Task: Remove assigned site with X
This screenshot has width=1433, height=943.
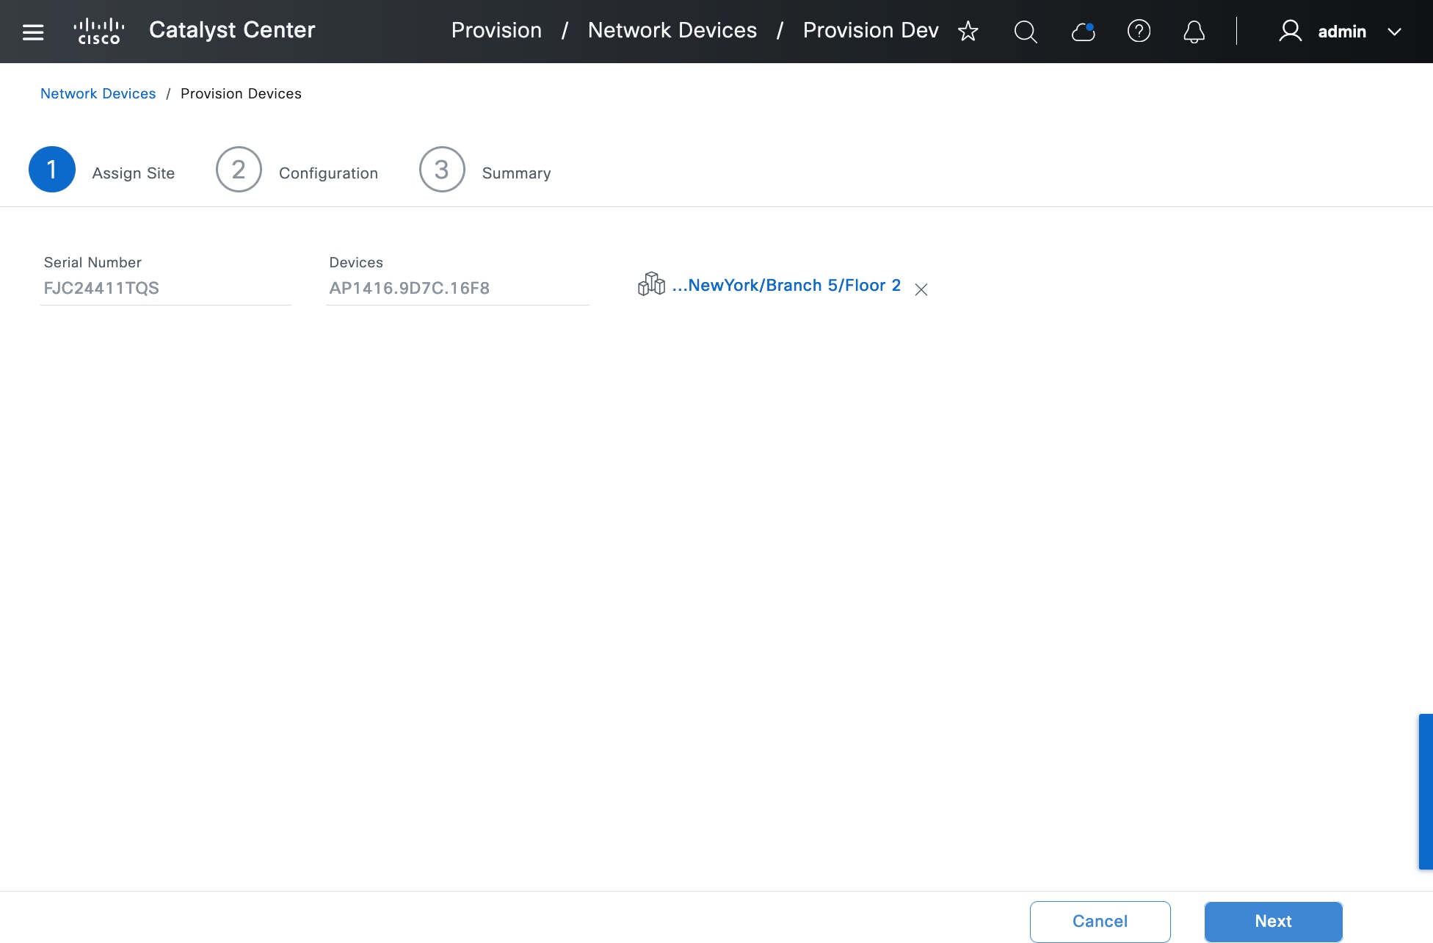Action: pyautogui.click(x=921, y=289)
